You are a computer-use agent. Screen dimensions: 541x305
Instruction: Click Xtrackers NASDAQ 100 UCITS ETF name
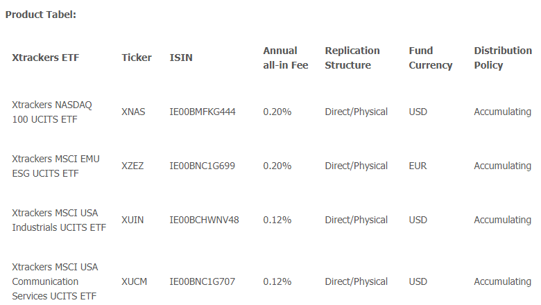(52, 112)
